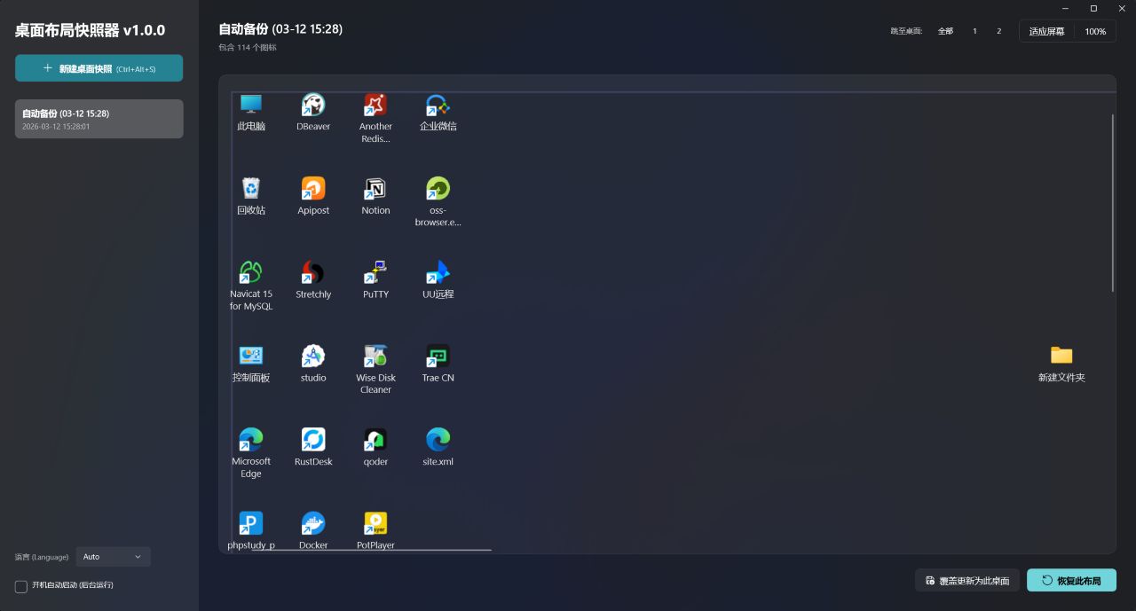Screen dimensions: 1136x611
Task: Select the Navicat 15 for MySQL icon
Action: coord(251,272)
